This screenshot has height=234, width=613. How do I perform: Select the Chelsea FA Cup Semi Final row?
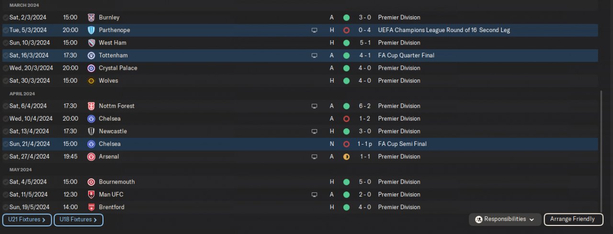click(300, 144)
